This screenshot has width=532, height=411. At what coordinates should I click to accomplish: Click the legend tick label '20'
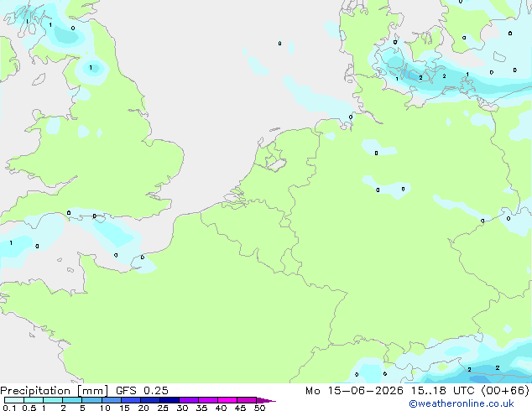[143, 408]
